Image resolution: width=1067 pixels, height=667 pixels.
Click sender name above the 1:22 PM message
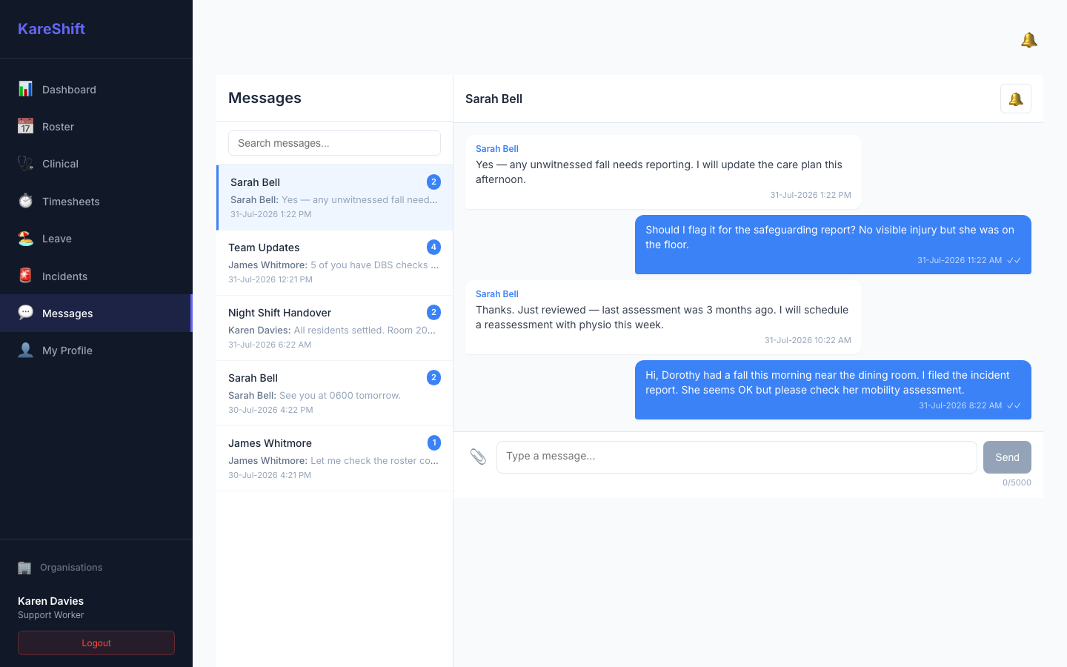(x=497, y=149)
